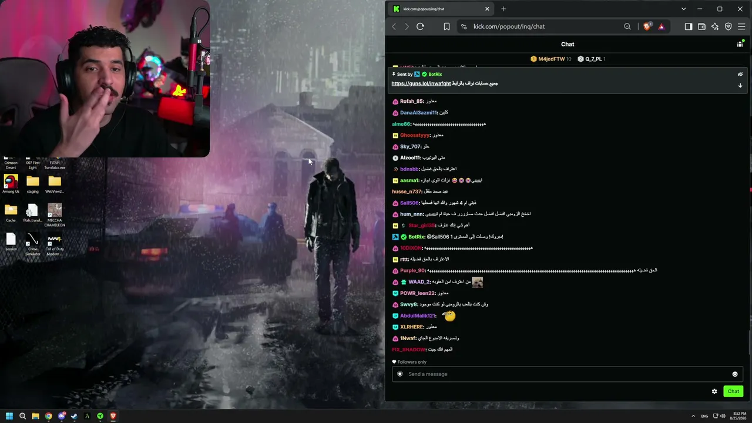Open Brave Wallet
This screenshot has height=423, width=752.
[x=701, y=26]
